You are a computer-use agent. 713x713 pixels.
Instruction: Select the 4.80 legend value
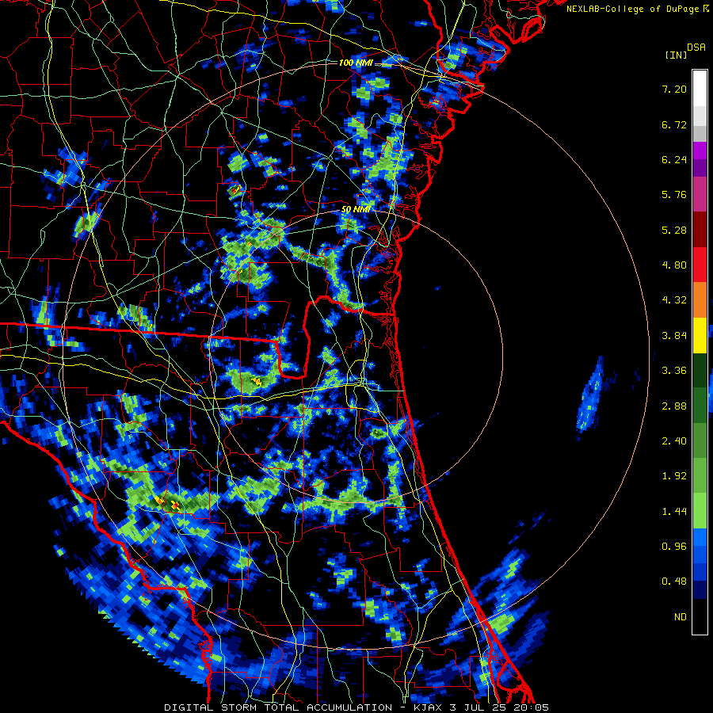coord(674,265)
